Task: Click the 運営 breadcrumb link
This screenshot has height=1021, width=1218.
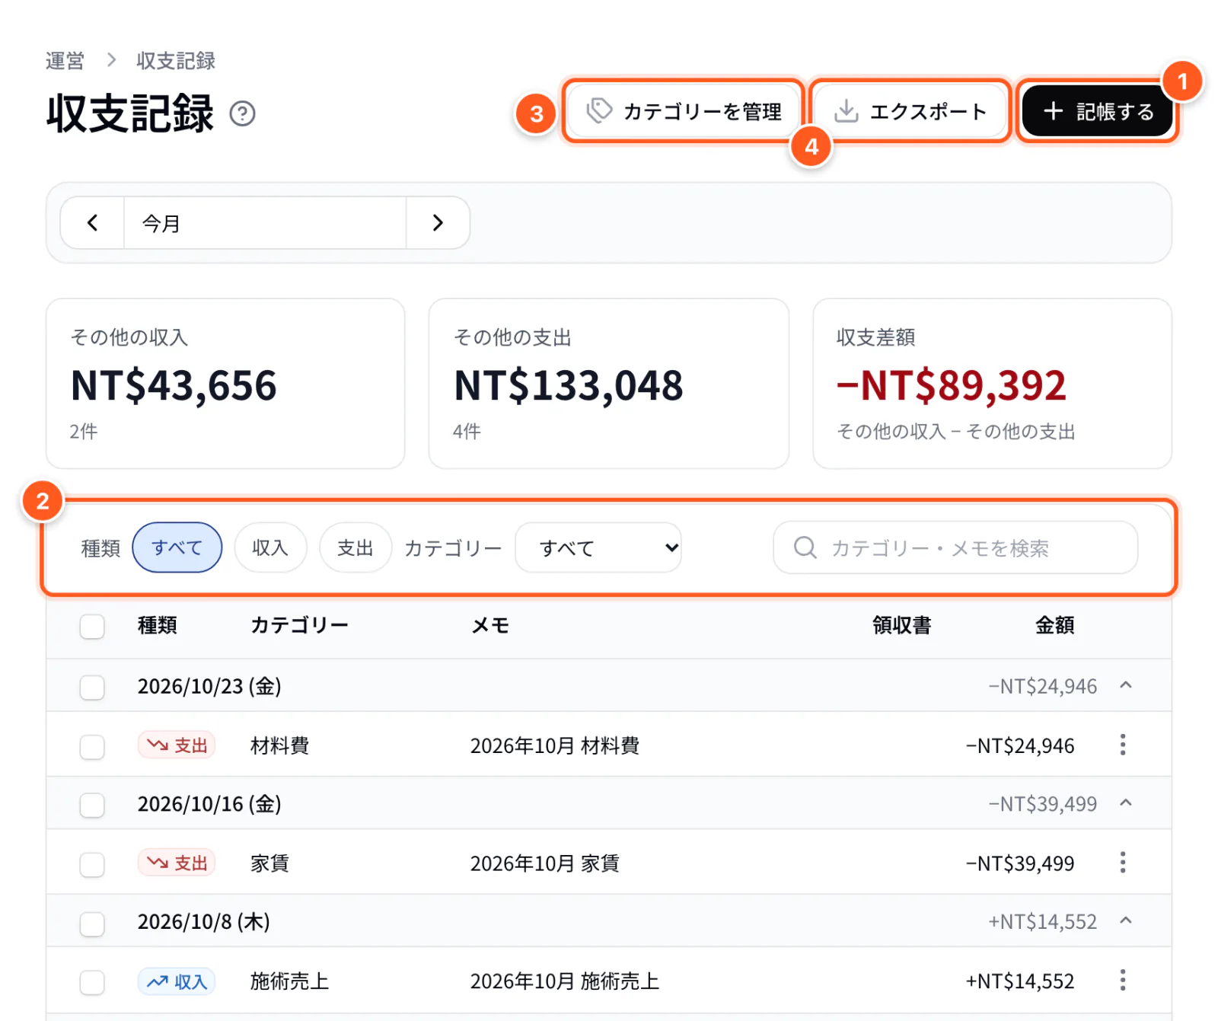Action: 65,61
